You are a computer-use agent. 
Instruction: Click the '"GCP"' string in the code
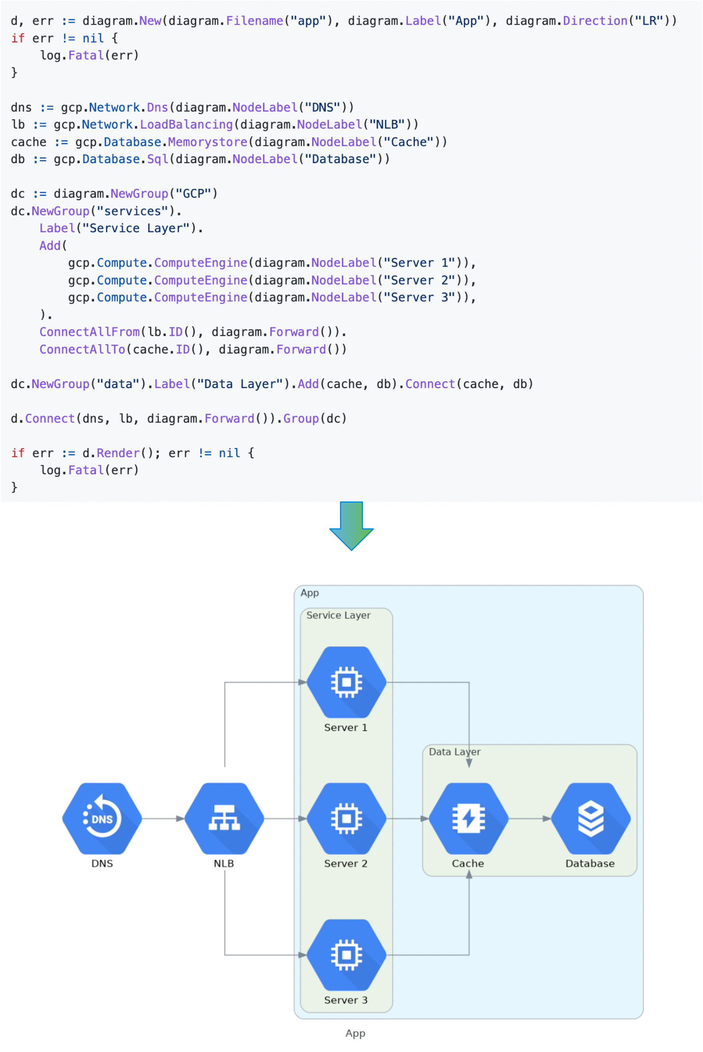(x=193, y=194)
